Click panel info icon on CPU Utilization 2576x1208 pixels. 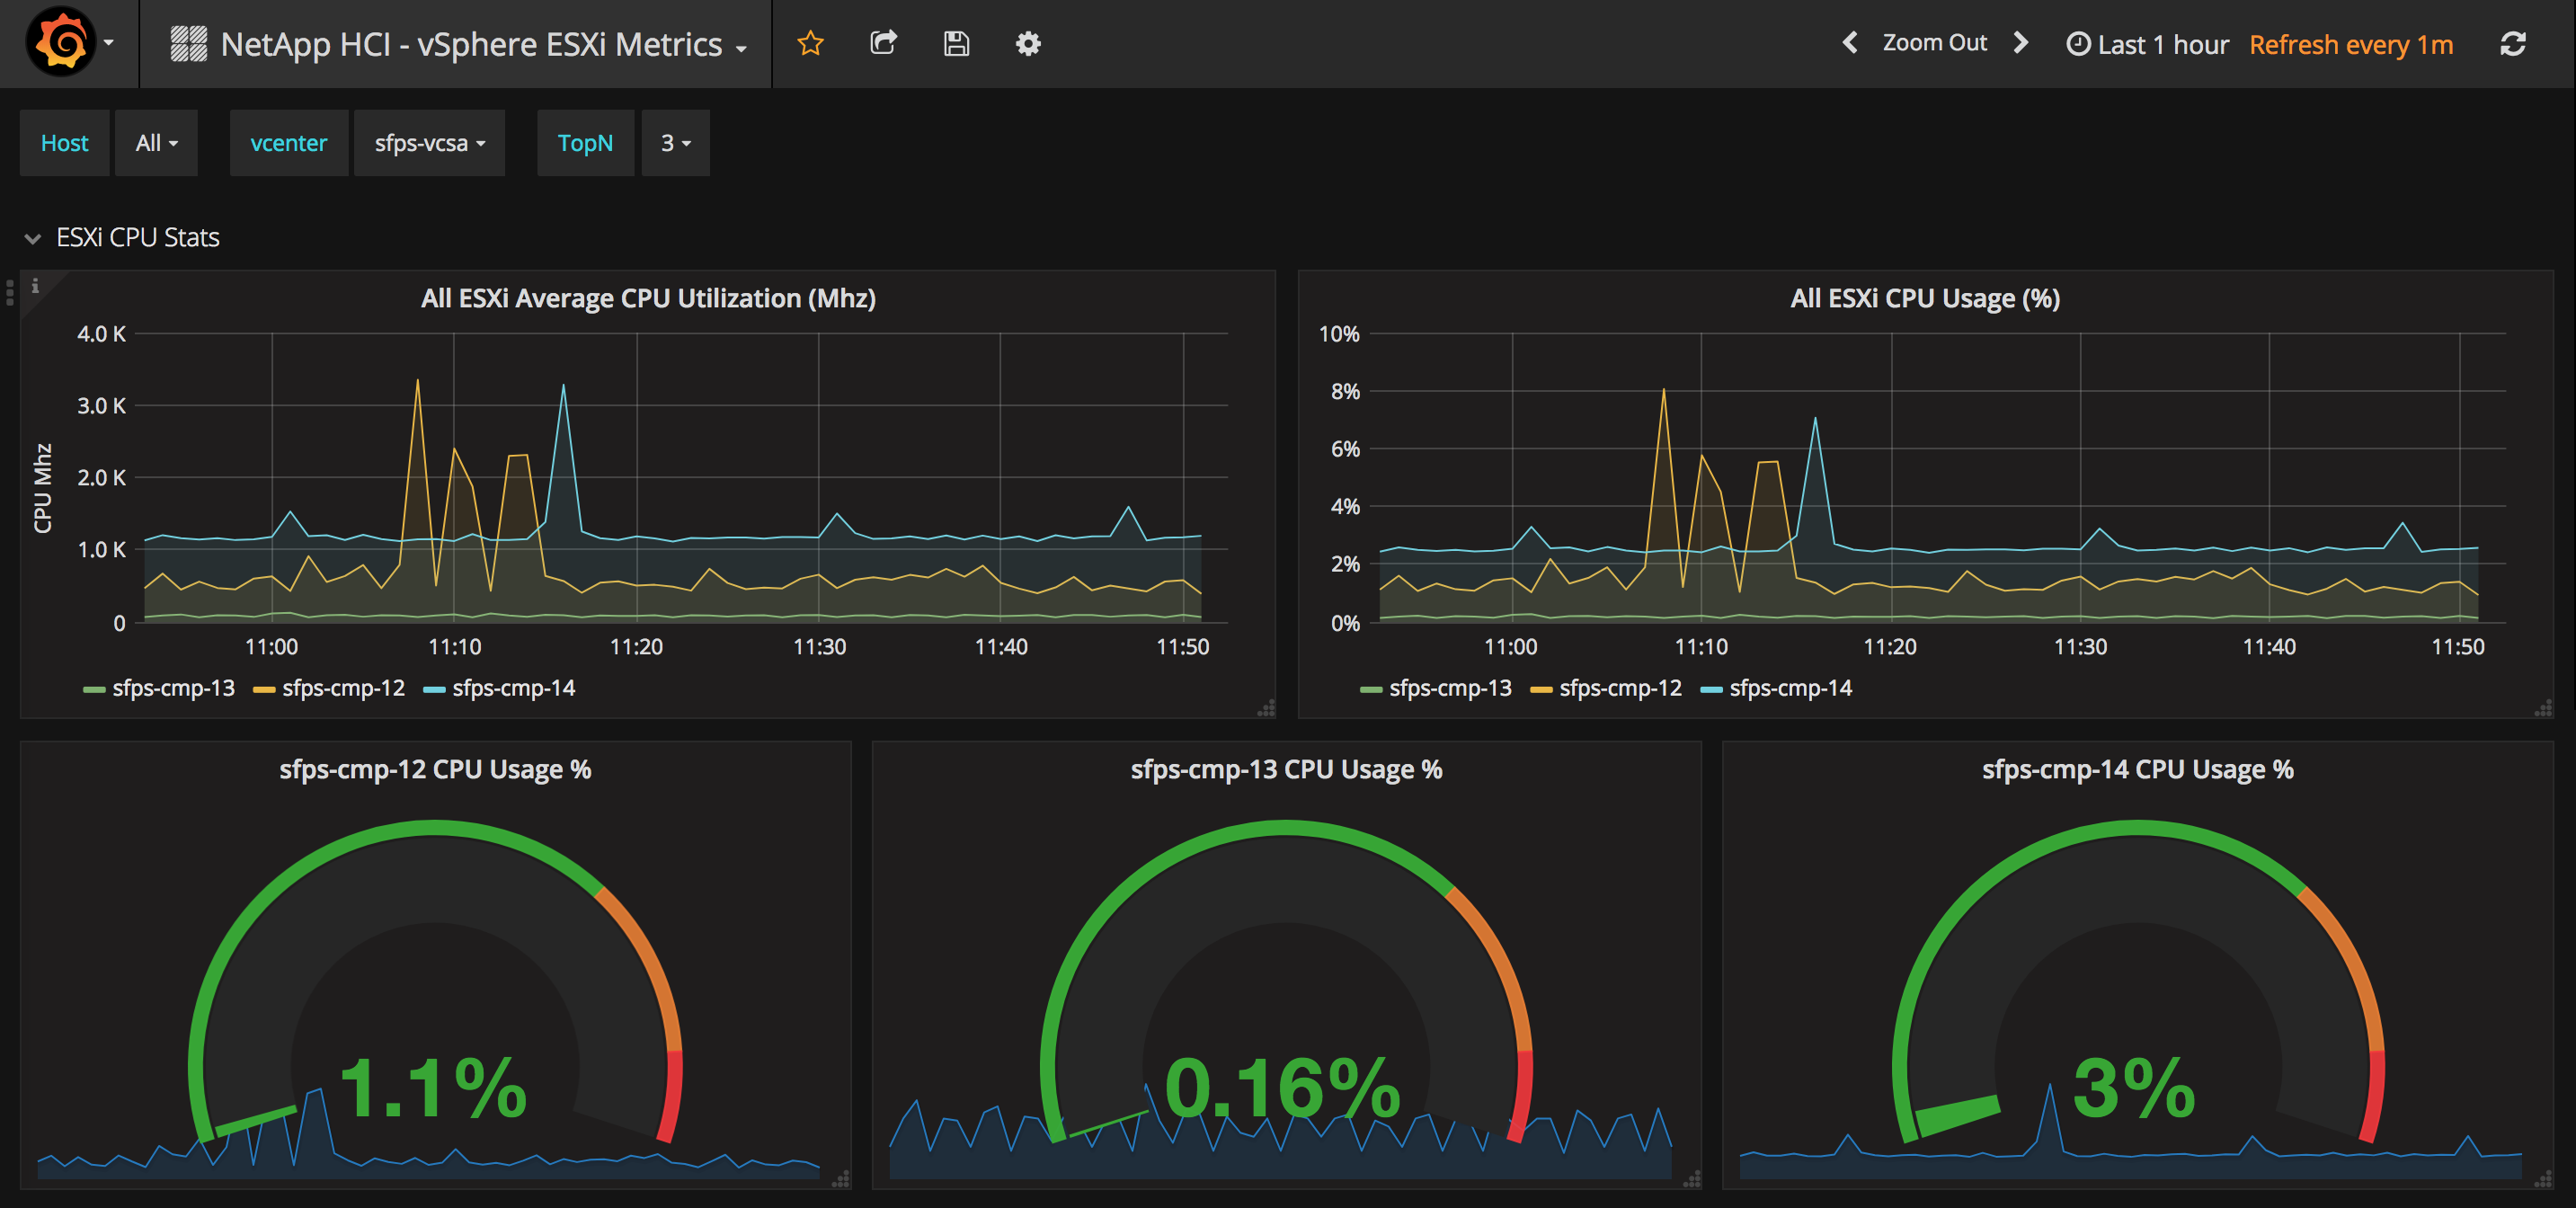(x=35, y=286)
